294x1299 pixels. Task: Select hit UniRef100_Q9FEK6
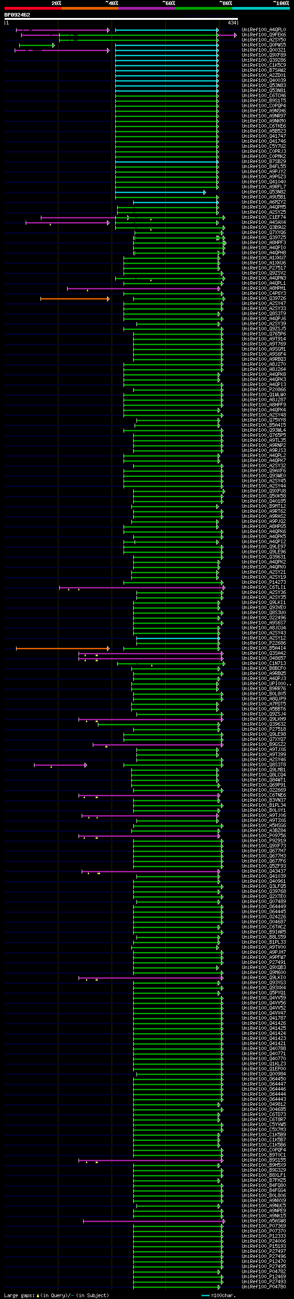coord(264,35)
